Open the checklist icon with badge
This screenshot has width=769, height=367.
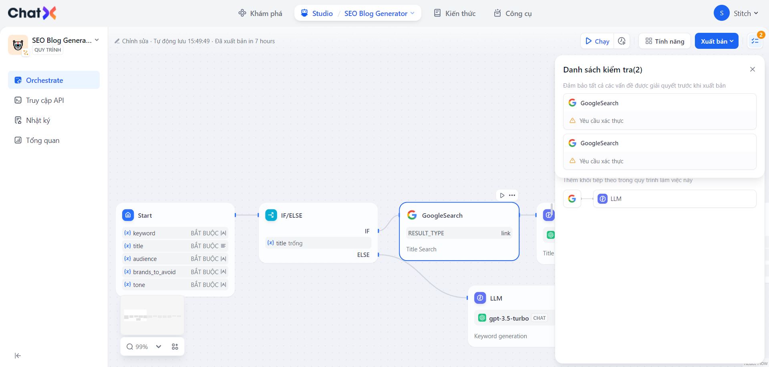tap(755, 41)
